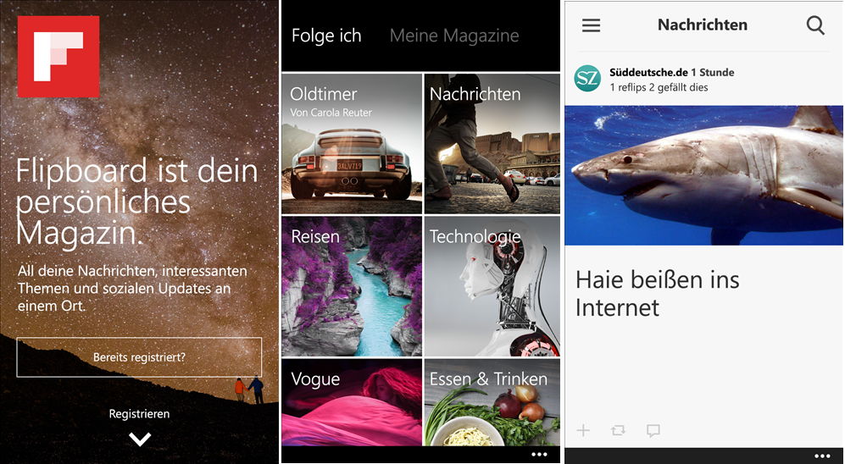Click the red Flipboard logo
The width and height of the screenshot is (845, 464).
click(x=58, y=57)
